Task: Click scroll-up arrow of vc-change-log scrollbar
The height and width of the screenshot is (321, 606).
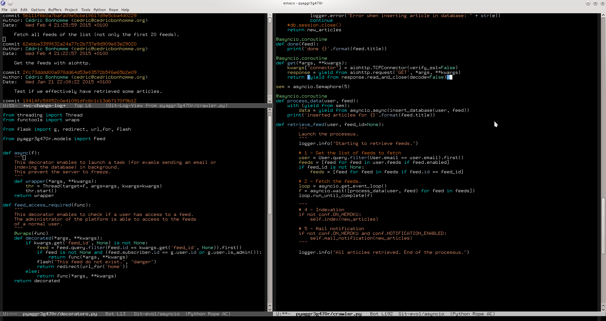Action: [270, 15]
